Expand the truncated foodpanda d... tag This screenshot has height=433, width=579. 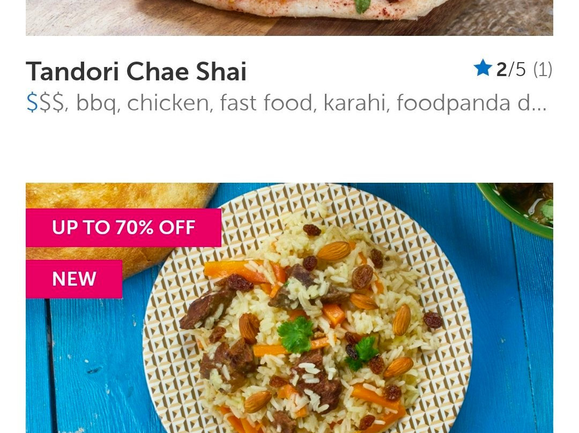pos(471,103)
